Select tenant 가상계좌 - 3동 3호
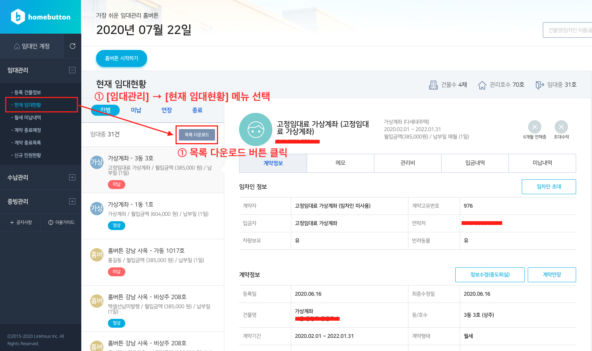 tap(153, 170)
